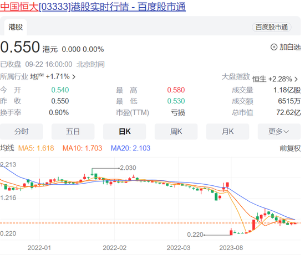Click the 1.216 price axis label
The height and width of the screenshot is (255, 305).
click(x=8, y=198)
